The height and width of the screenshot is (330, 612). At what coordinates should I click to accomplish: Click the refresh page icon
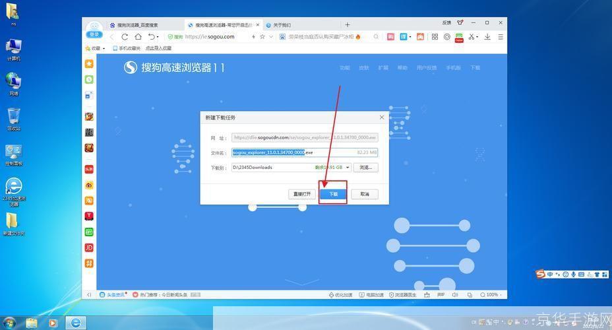125,37
